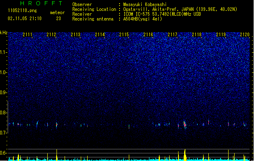
Task: Click the meteor label
Action: coord(57,12)
